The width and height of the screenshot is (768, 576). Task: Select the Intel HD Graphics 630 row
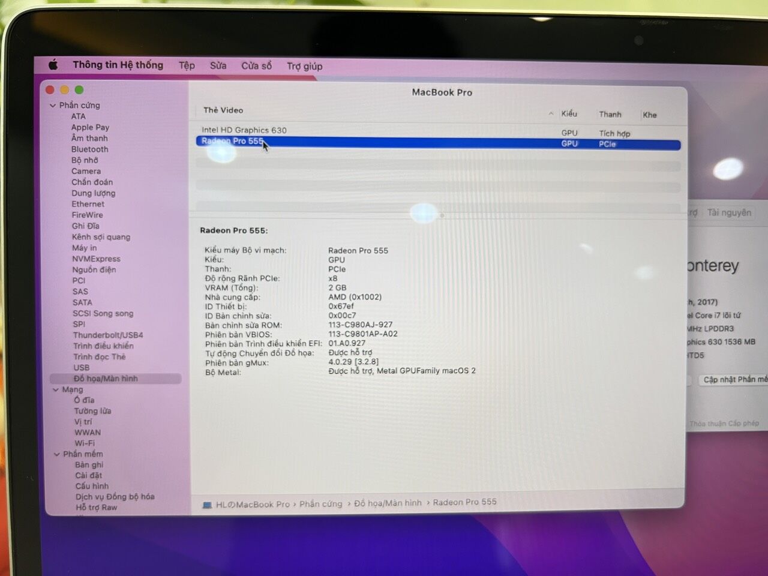[x=438, y=131]
